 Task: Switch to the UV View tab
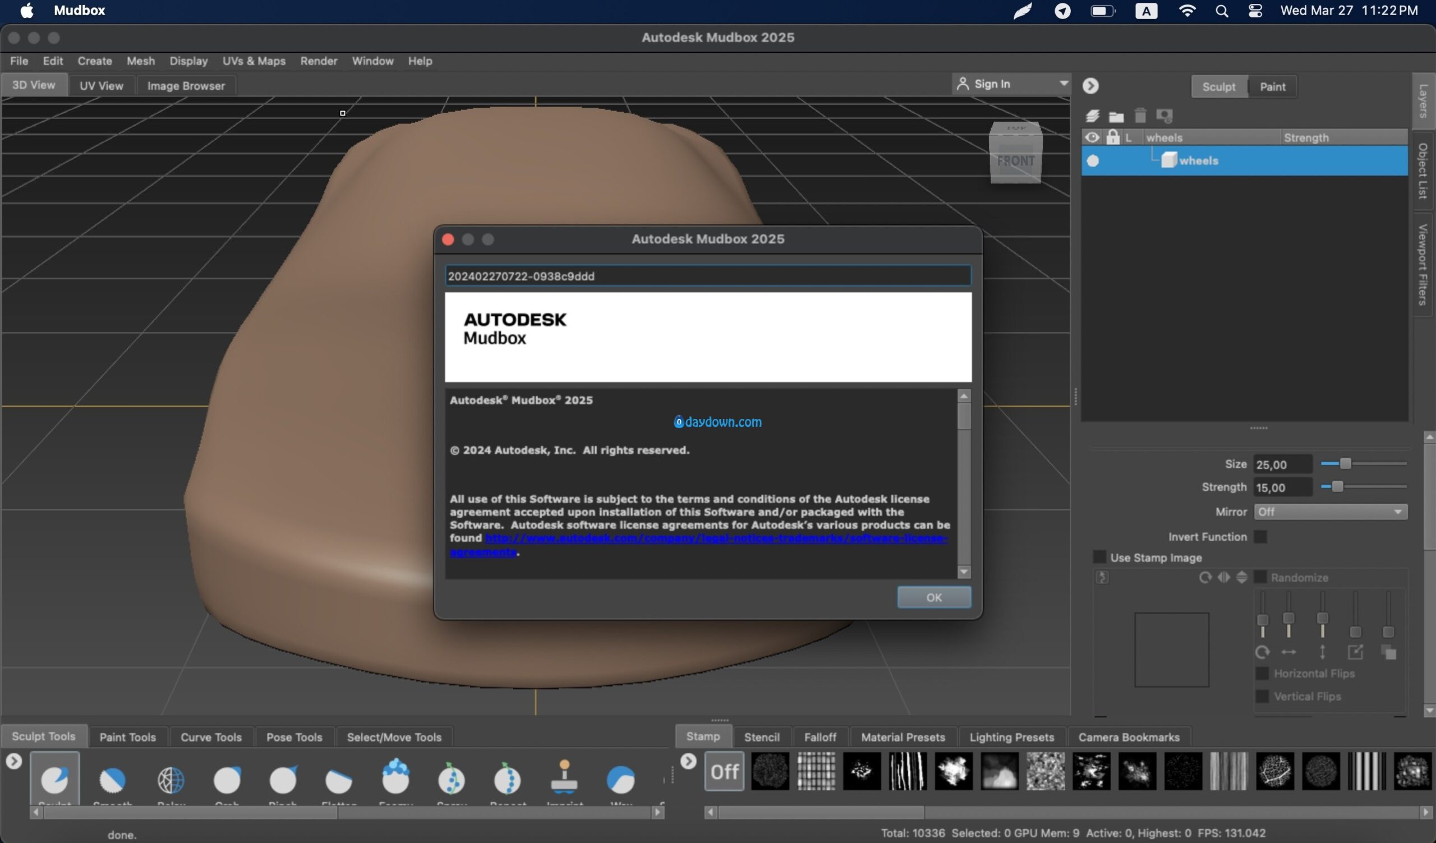102,85
